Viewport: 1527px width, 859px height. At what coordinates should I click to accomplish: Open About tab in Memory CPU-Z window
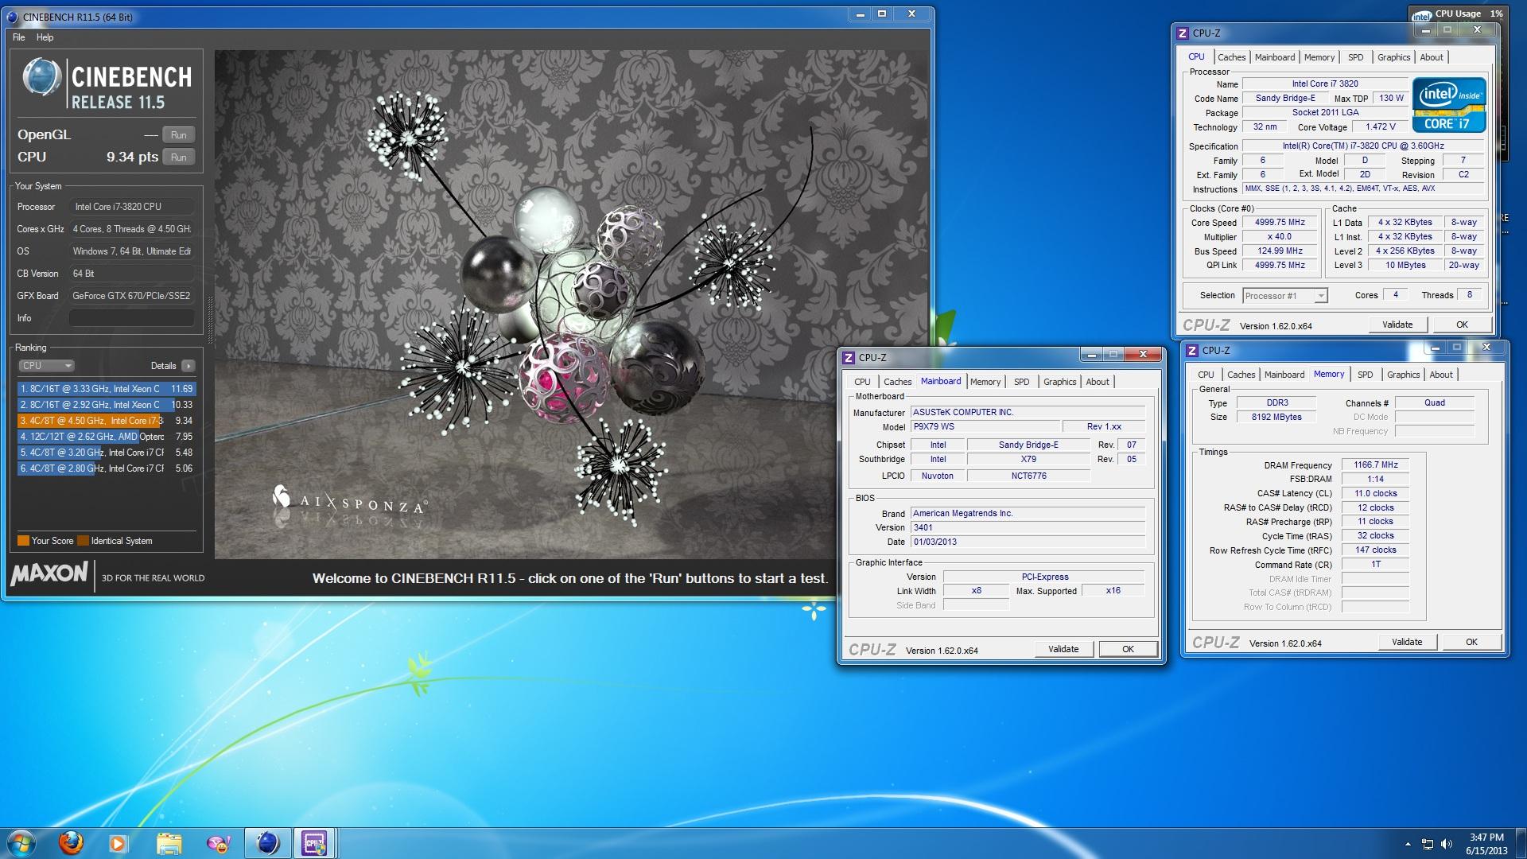tap(1441, 375)
